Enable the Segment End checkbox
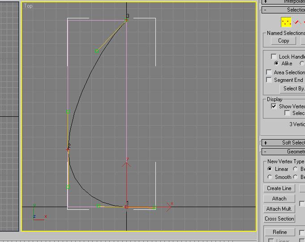This screenshot has width=305, height=242. coord(269,80)
